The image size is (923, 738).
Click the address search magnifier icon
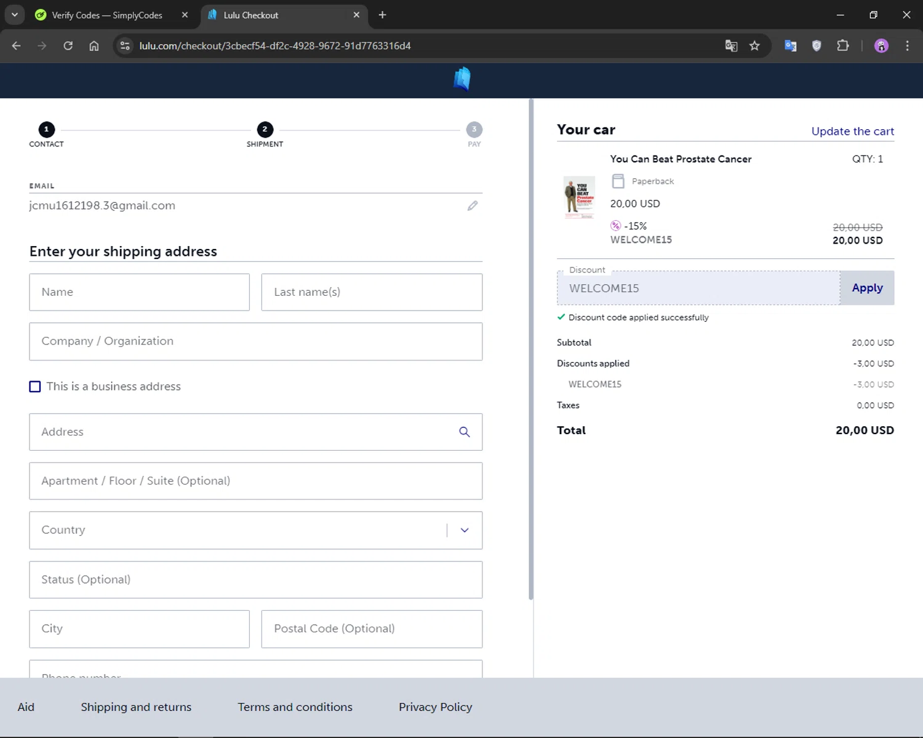(465, 432)
